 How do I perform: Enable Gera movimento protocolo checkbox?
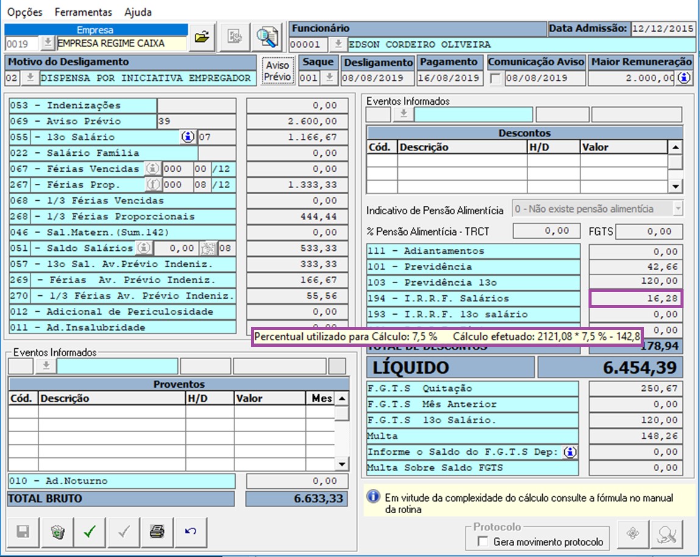pyautogui.click(x=483, y=542)
